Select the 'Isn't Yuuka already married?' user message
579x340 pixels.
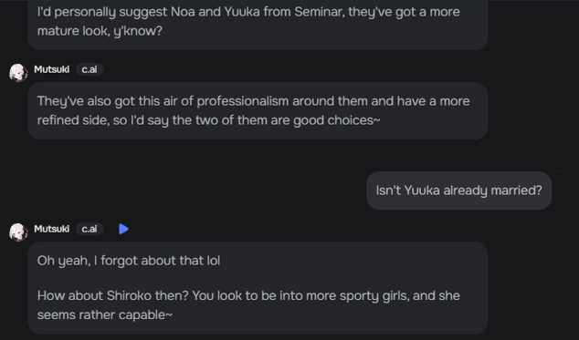(x=459, y=191)
